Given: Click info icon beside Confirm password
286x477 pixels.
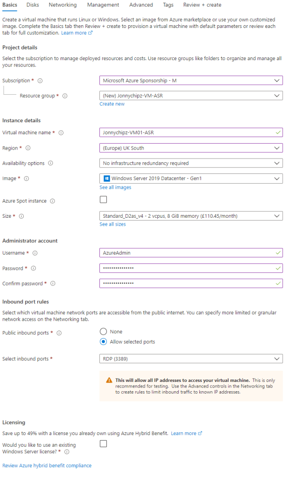Looking at the screenshot, I should [53, 283].
